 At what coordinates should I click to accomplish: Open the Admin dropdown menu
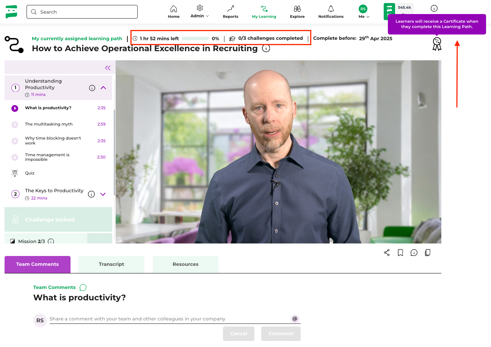tap(199, 12)
